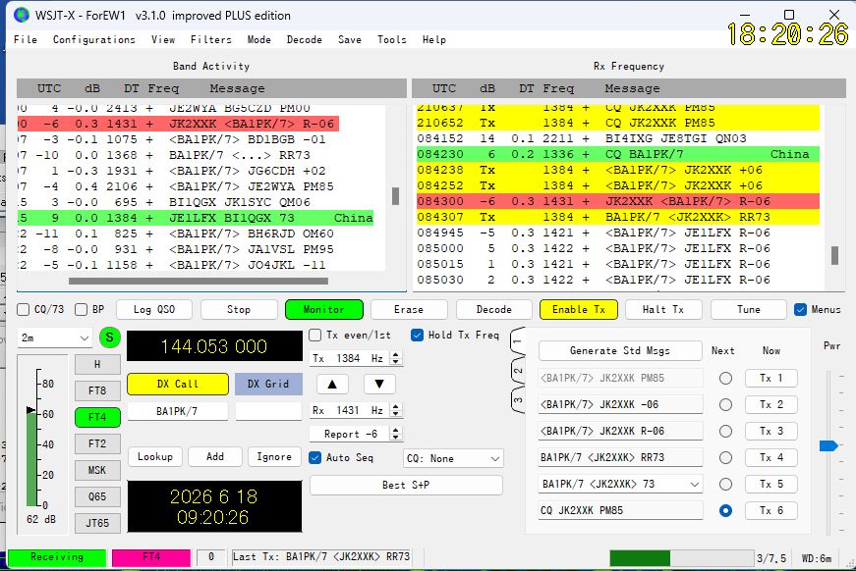Enable Tx even/1st checkbox

click(x=315, y=336)
